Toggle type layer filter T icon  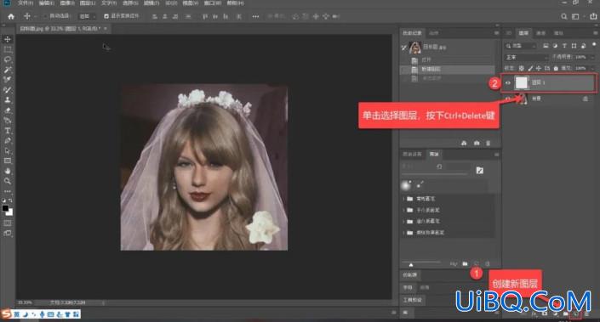[x=564, y=46]
